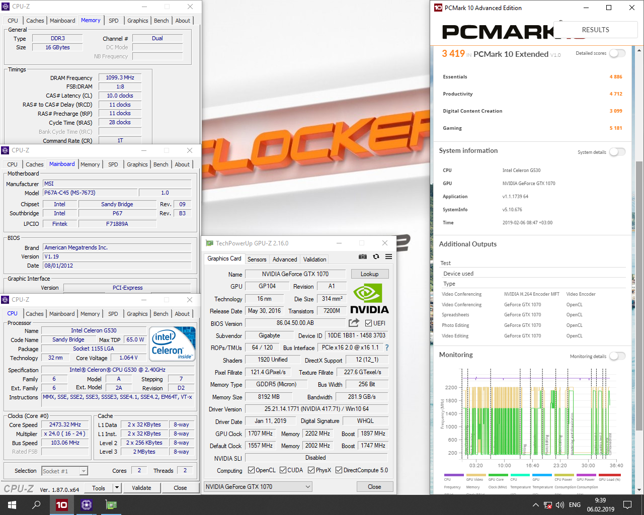
Task: Click the Driver Version field in GPU-Z
Action: coord(316,409)
